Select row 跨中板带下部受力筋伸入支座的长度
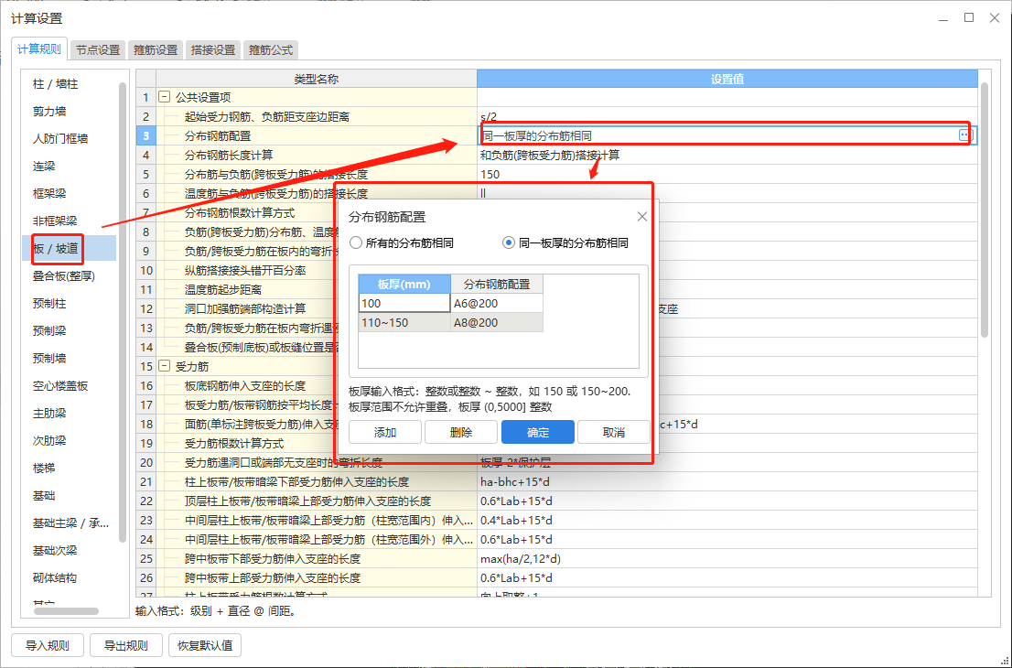 point(317,558)
